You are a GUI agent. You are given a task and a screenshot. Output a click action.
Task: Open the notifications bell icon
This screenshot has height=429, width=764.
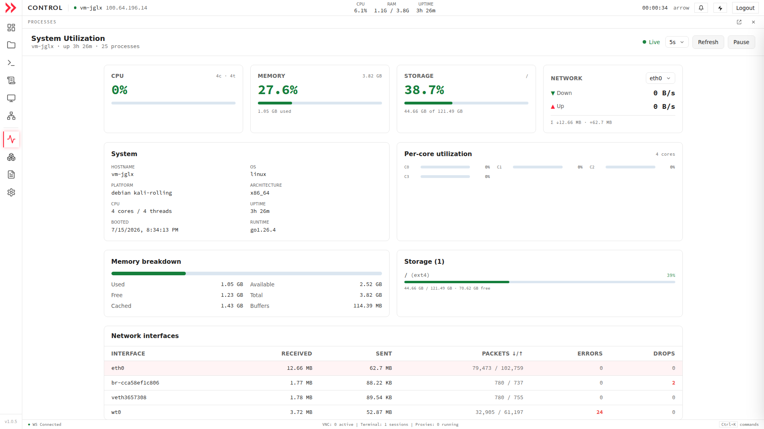tap(701, 8)
